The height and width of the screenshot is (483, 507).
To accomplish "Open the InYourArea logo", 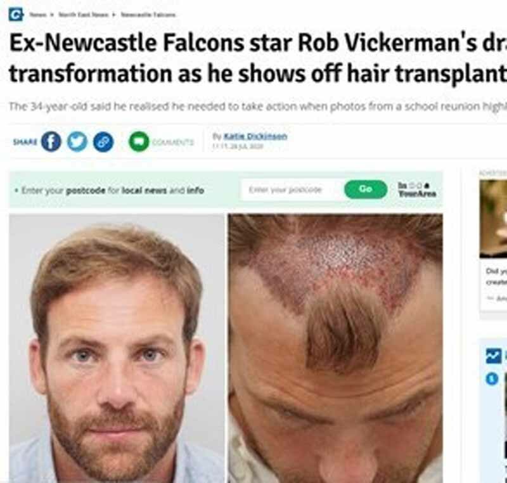I will click(x=417, y=190).
